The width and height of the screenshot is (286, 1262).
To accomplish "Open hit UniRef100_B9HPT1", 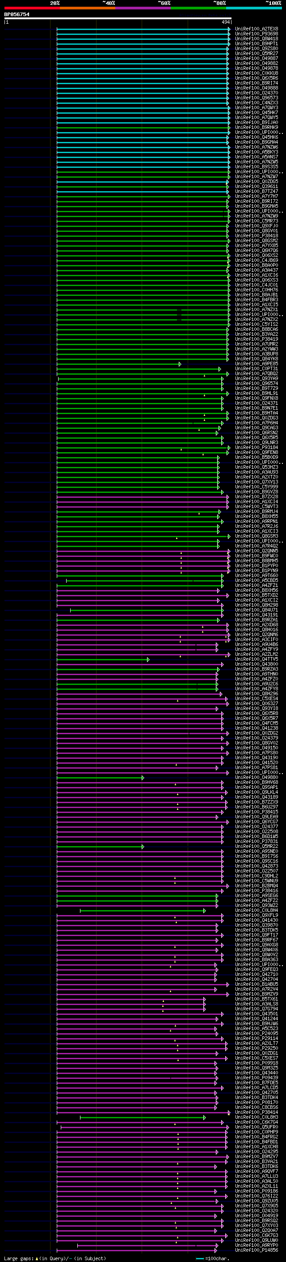I will click(256, 43).
